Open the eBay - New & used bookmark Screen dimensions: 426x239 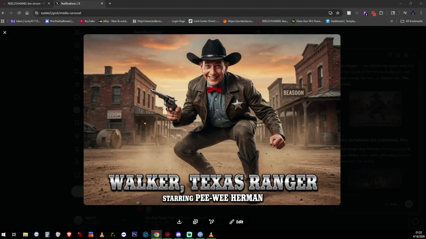click(x=113, y=21)
